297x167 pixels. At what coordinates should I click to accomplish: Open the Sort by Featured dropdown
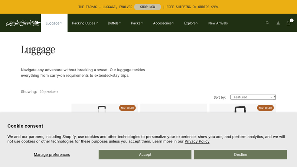click(x=253, y=97)
